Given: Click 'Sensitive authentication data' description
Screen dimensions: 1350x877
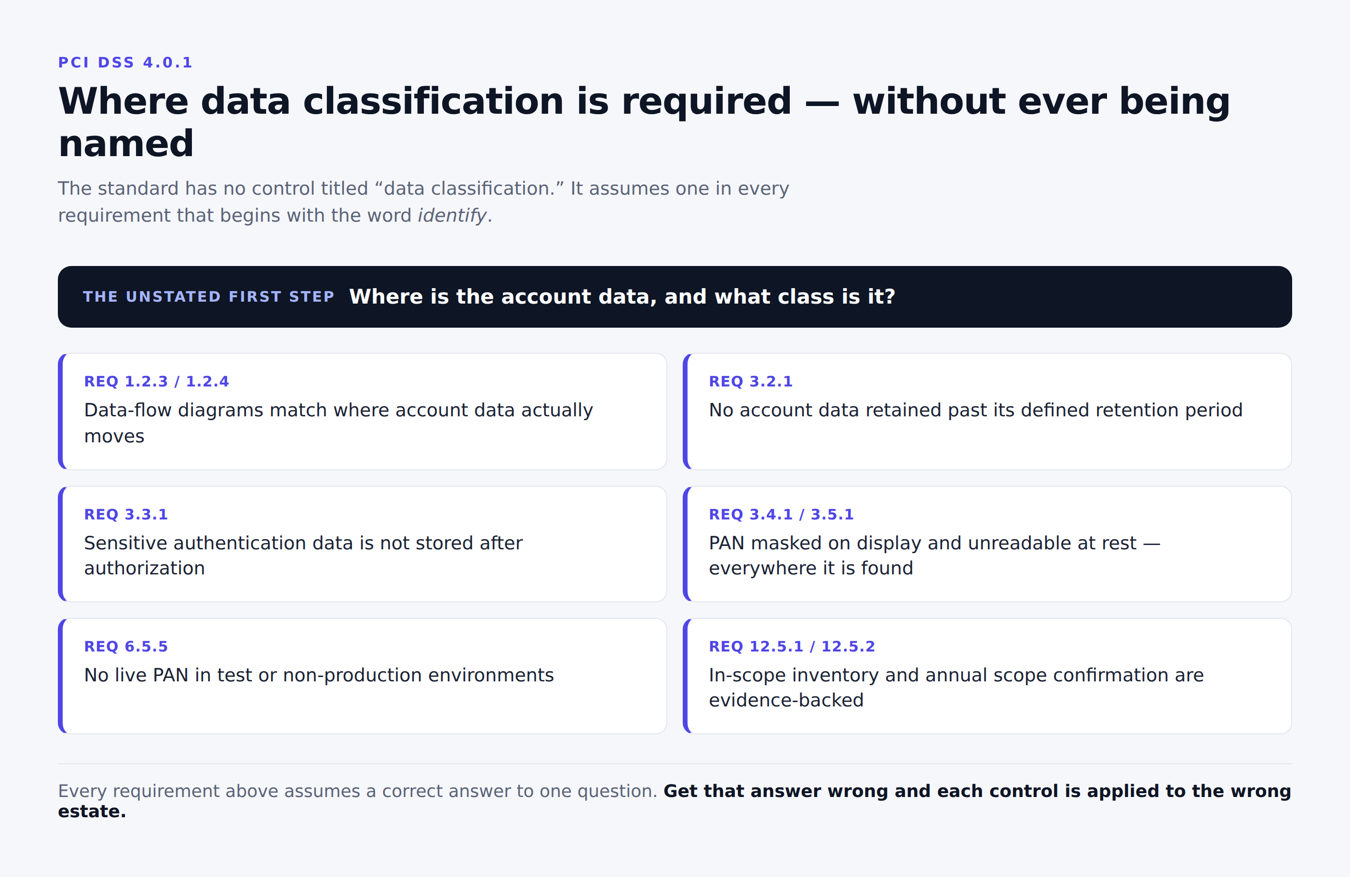Looking at the screenshot, I should [x=303, y=556].
